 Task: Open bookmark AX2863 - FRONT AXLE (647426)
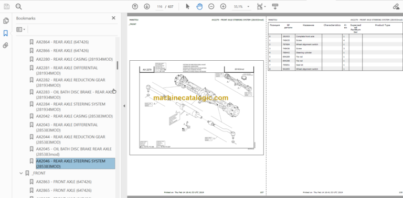coord(63,182)
